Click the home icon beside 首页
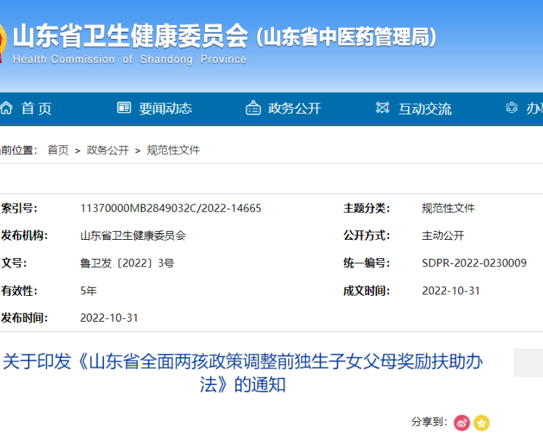Screen dimensions: 543x439 point(6,108)
